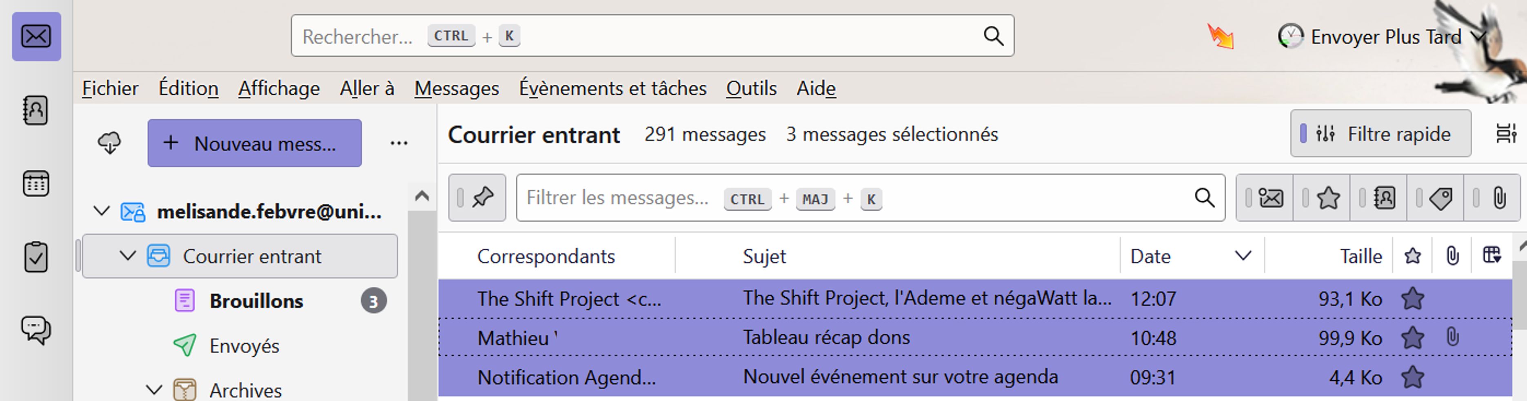Viewport: 1527px width, 401px height.
Task: Toggle the unread messages quick filter
Action: 1270,198
